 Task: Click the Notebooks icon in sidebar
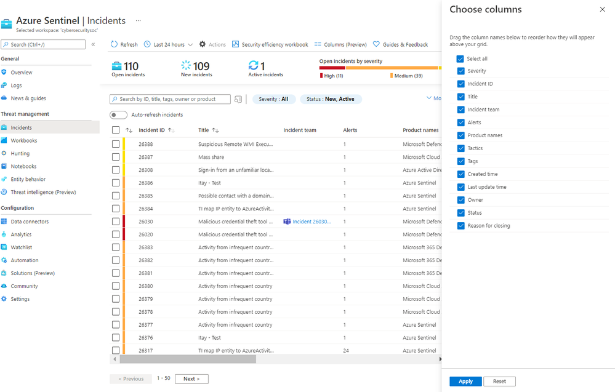pos(4,166)
